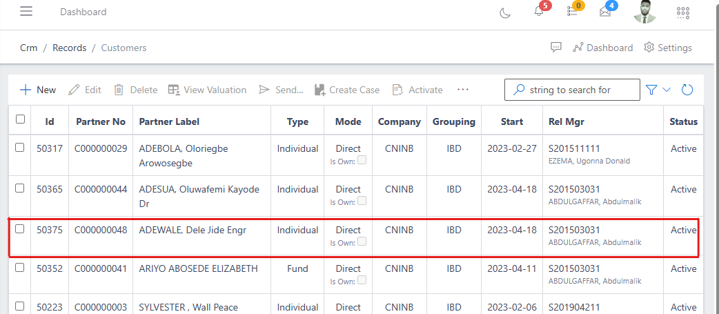This screenshot has width=719, height=314.
Task: Sort by Partner No column header
Action: tap(101, 121)
